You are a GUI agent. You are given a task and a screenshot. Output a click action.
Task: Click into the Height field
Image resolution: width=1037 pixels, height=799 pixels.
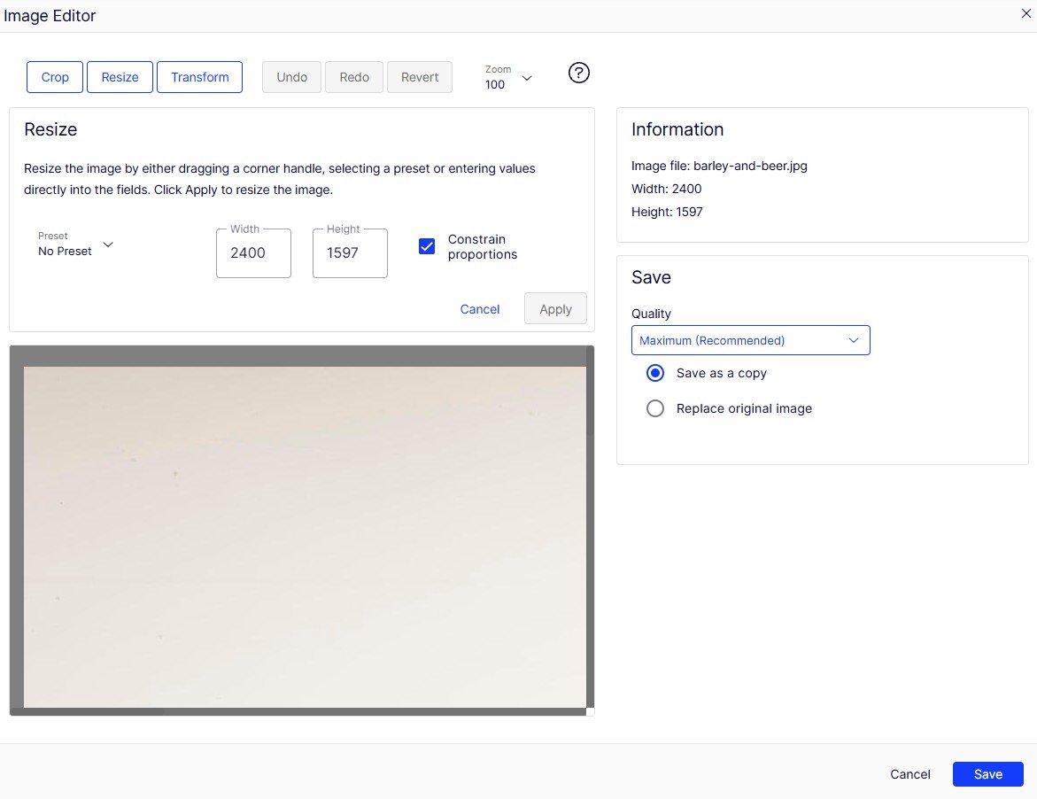tap(350, 253)
